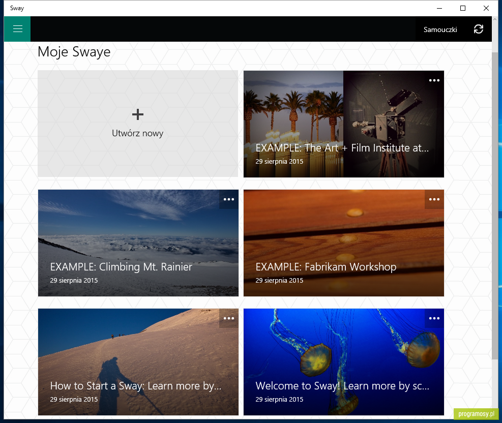Open more options for Welcome to Sway tile

click(x=434, y=318)
